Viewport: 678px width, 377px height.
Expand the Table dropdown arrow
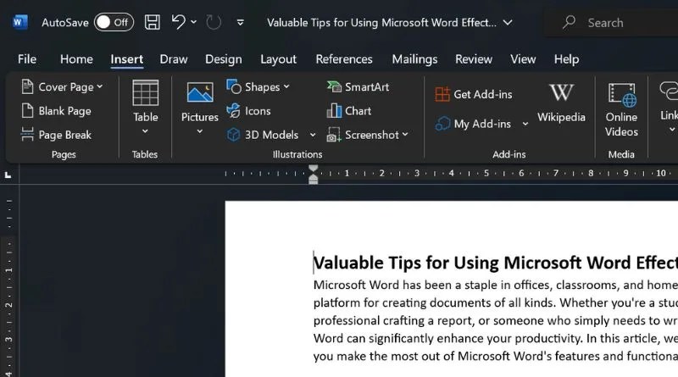point(145,131)
